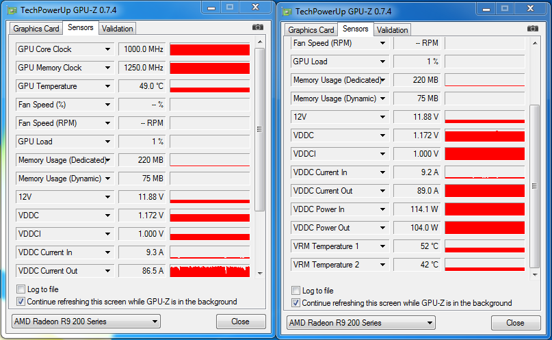Viewport: 552px width, 340px height.
Task: Switch to Graphics Card tab in left window
Action: (36, 29)
